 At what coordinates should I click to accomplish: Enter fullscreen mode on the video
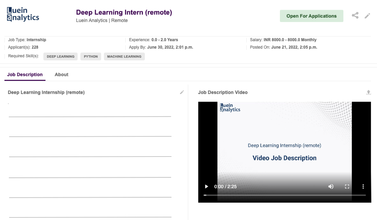coord(347,186)
